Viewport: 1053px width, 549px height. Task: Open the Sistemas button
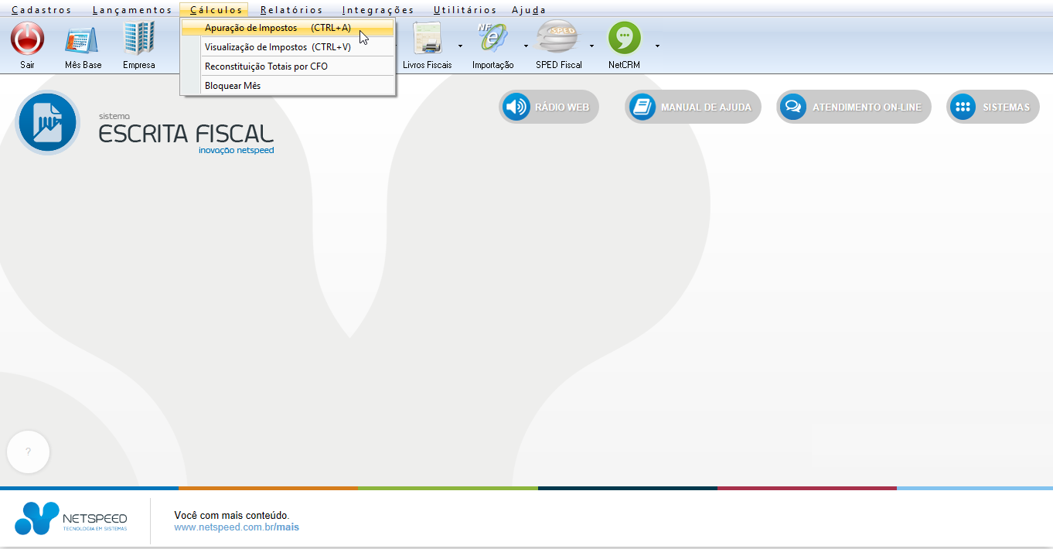coord(993,107)
